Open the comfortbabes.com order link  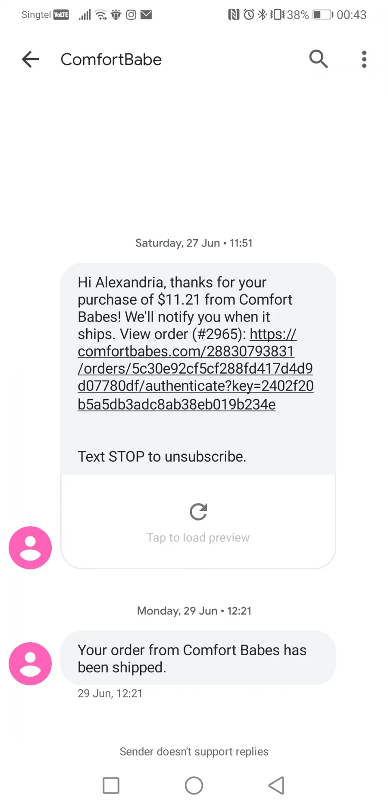(x=195, y=369)
